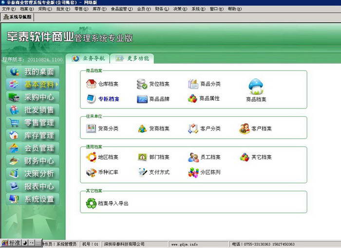
Task: Click 机号：01 status bar entry
Action: [90, 244]
